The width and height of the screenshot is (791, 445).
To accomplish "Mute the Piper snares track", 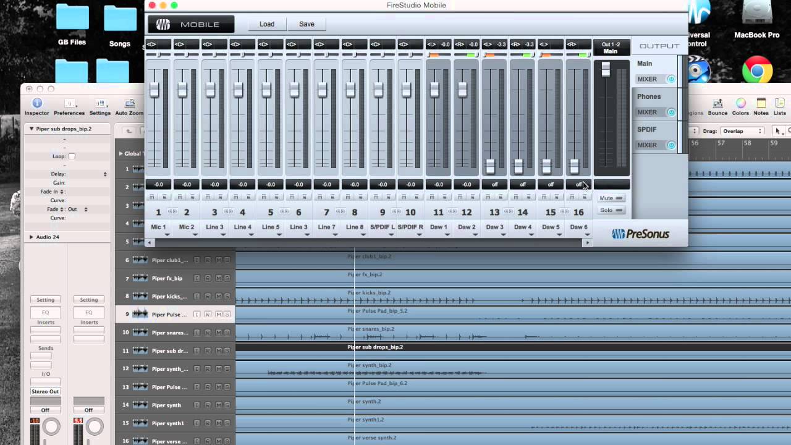I will coord(218,333).
